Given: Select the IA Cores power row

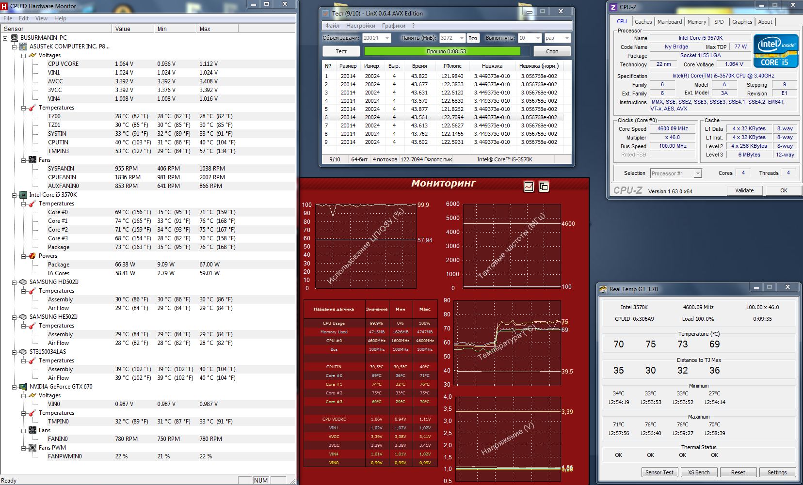Looking at the screenshot, I should (x=148, y=273).
